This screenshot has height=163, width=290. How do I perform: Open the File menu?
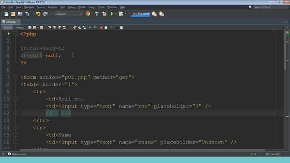[3, 7]
